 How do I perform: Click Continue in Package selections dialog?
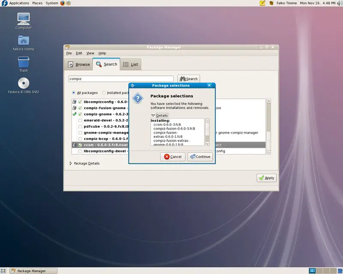pos(200,157)
